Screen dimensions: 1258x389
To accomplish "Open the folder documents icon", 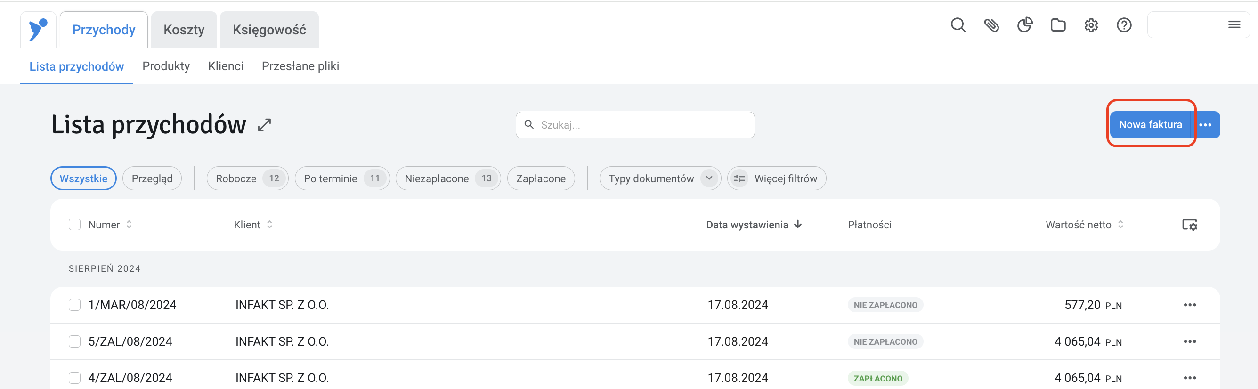I will [1058, 25].
